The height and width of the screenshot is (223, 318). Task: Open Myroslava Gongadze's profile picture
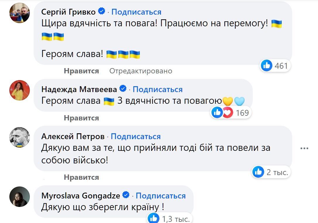pyautogui.click(x=20, y=197)
